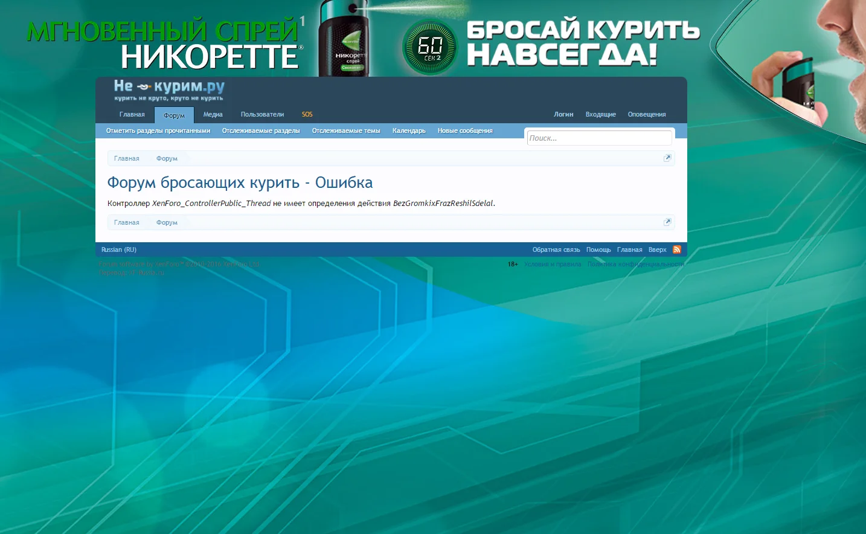Open the jump menu icon in the top breadcrumb
Viewport: 866px width, 534px height.
(x=667, y=158)
